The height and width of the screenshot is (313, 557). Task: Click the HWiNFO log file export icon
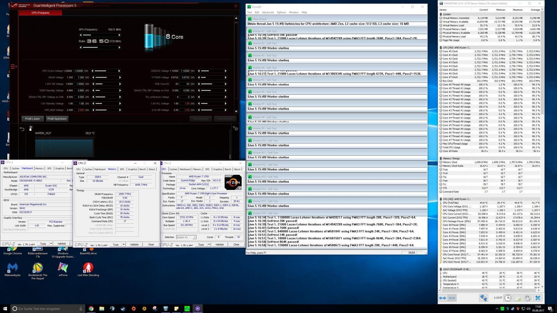coord(518,298)
